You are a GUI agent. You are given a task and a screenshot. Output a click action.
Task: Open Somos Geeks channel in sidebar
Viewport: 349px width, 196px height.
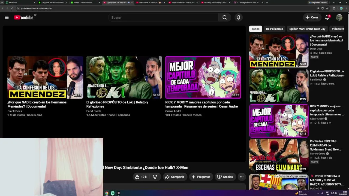[318, 154]
